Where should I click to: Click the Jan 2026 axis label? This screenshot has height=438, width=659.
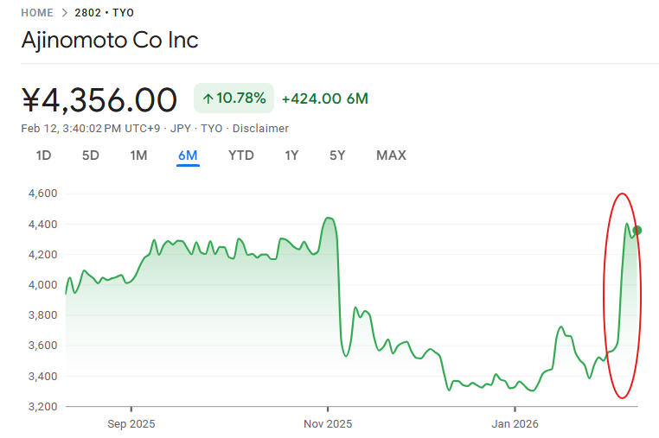tap(515, 424)
